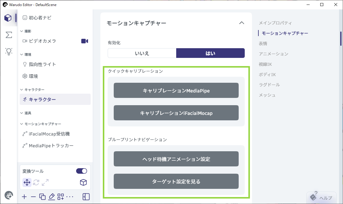Click the palette icon at sidebar bottom
The image size is (343, 204).
[9, 195]
